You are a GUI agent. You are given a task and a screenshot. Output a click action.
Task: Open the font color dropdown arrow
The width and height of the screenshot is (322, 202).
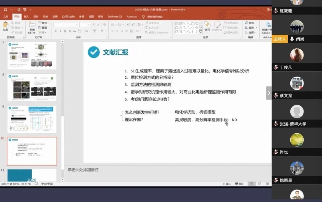coord(106,31)
